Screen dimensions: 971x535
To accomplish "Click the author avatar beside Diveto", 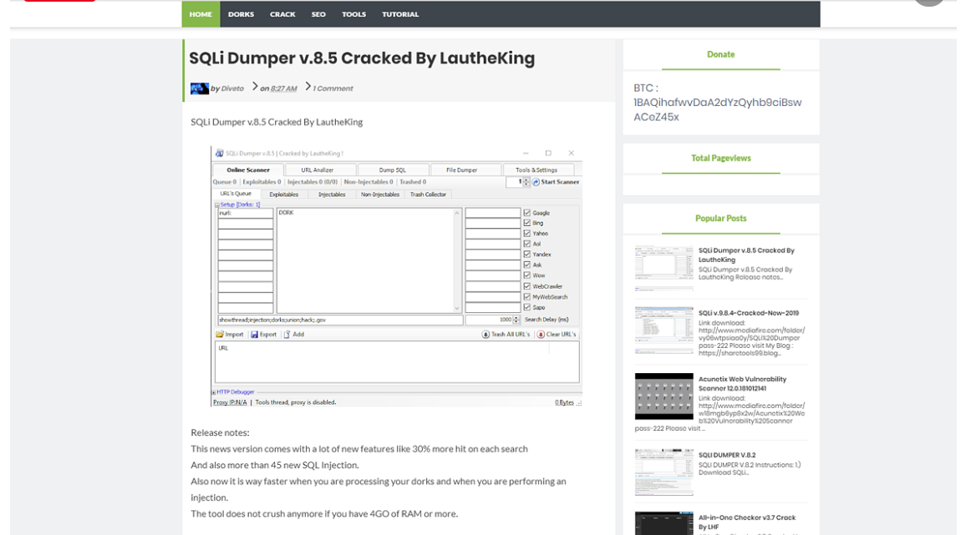I will tap(200, 88).
